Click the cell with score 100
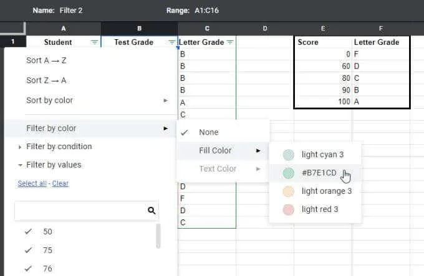 coord(323,101)
